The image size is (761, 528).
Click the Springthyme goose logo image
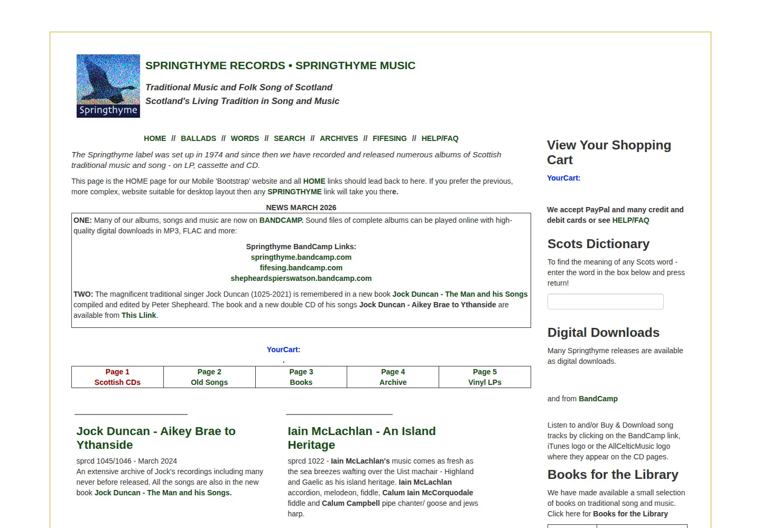click(108, 86)
